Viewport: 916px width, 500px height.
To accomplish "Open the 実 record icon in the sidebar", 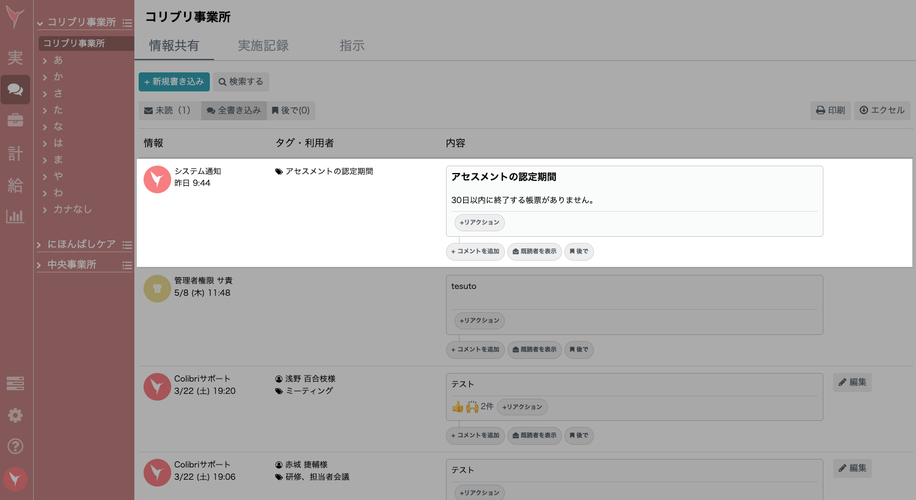I will click(15, 58).
